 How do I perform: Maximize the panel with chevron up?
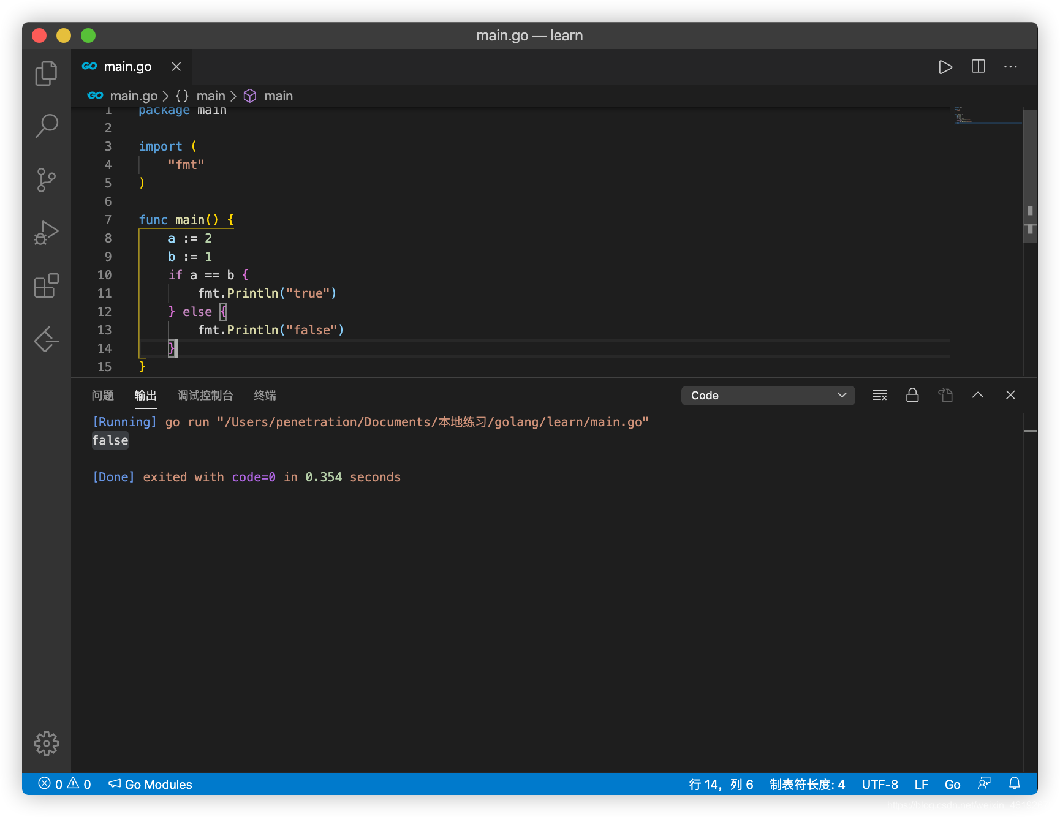(978, 395)
